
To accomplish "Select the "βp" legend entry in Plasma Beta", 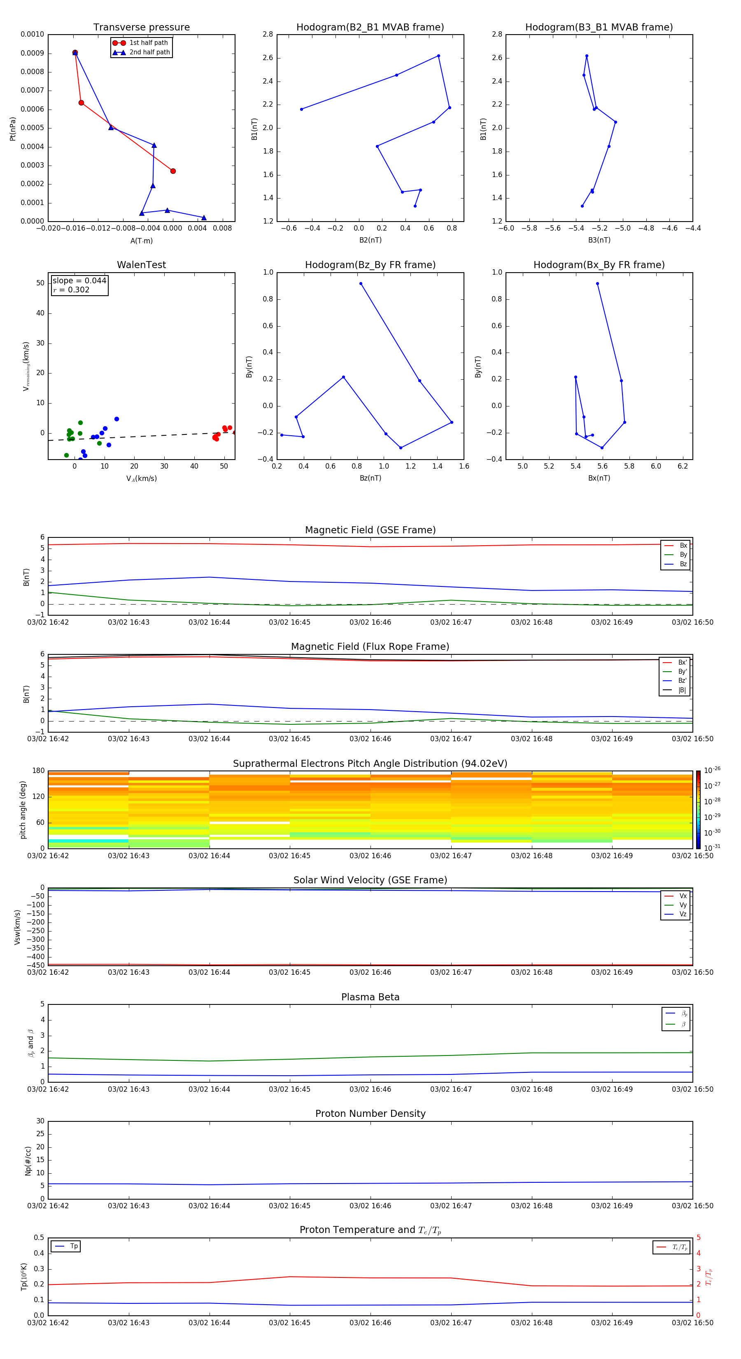I will (677, 1013).
